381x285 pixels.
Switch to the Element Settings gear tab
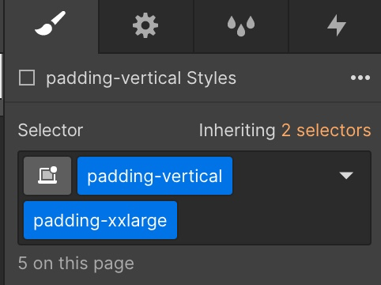[x=145, y=26]
